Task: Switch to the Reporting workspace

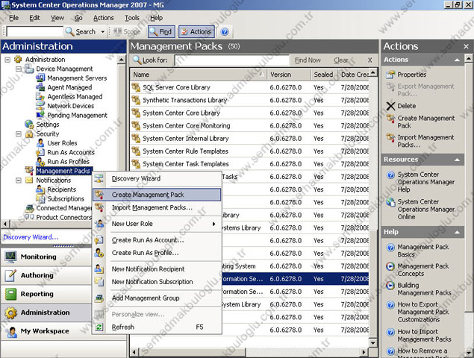Action: pyautogui.click(x=46, y=294)
